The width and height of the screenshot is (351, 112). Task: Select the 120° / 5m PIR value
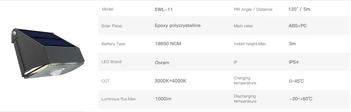[x=299, y=9]
